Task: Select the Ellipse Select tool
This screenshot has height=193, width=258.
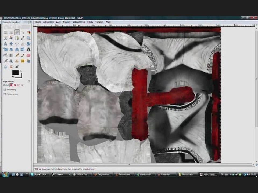Action: 11,32
